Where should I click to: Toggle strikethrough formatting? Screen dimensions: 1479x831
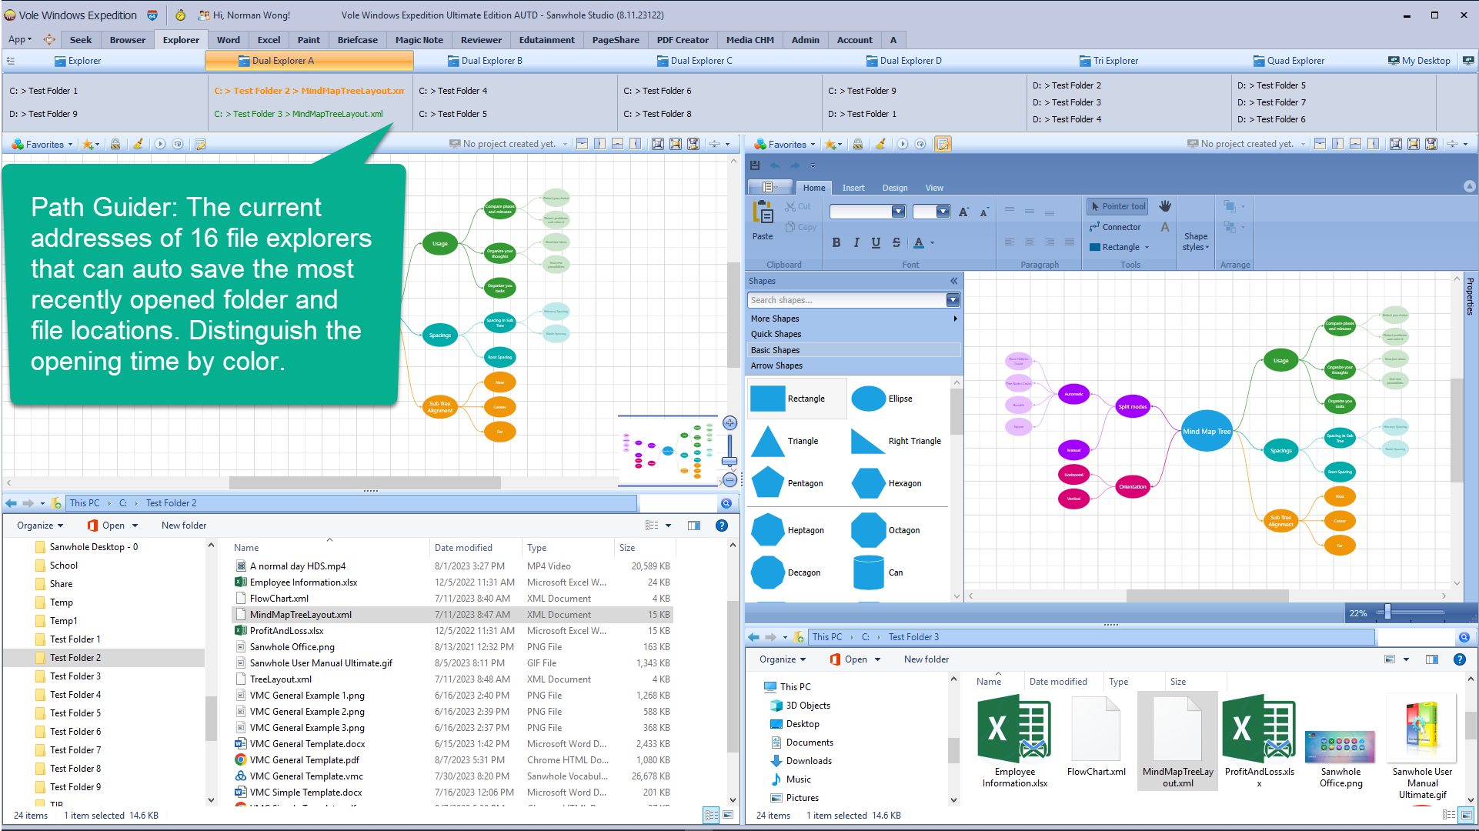point(896,243)
